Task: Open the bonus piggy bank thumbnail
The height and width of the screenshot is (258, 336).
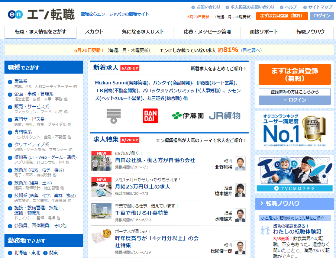Action: coord(101,236)
